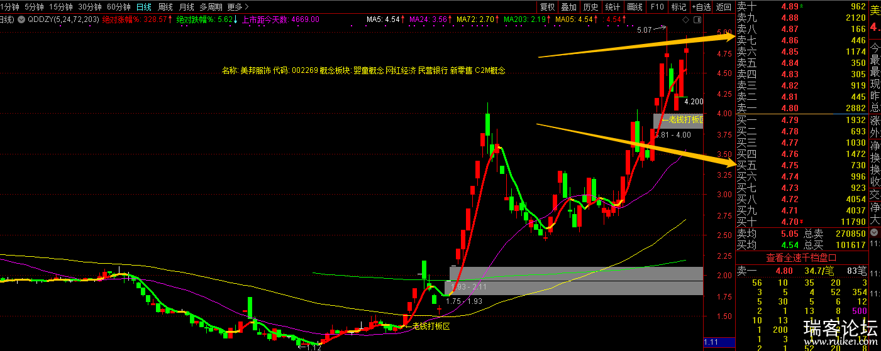Viewport: 881px width, 351px height.
Task: Expand the 更多 periods menu
Action: (x=237, y=7)
